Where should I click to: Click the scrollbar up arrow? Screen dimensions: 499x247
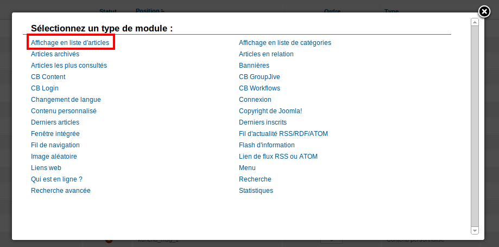[x=475, y=22]
